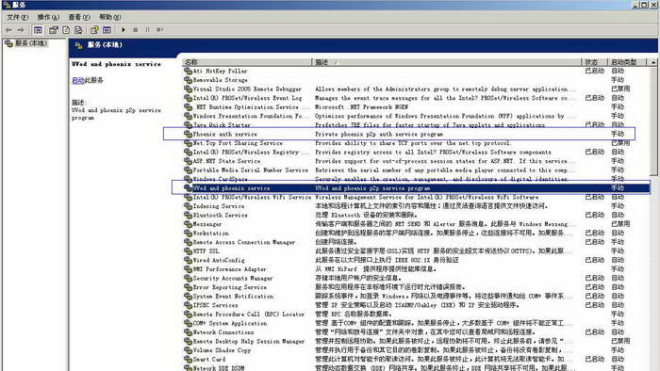Click the gear icon of IPSEC Services
This screenshot has height=371, width=660.
[x=188, y=305]
